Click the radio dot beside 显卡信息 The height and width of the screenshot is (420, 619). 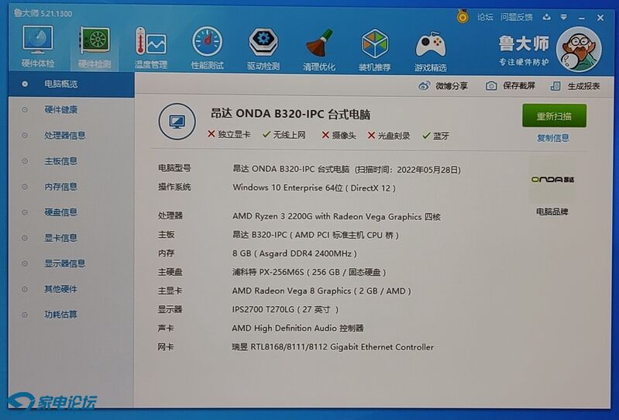pyautogui.click(x=25, y=238)
